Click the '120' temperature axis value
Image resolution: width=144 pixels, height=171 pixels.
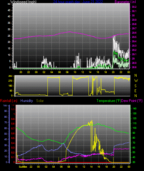134,118
